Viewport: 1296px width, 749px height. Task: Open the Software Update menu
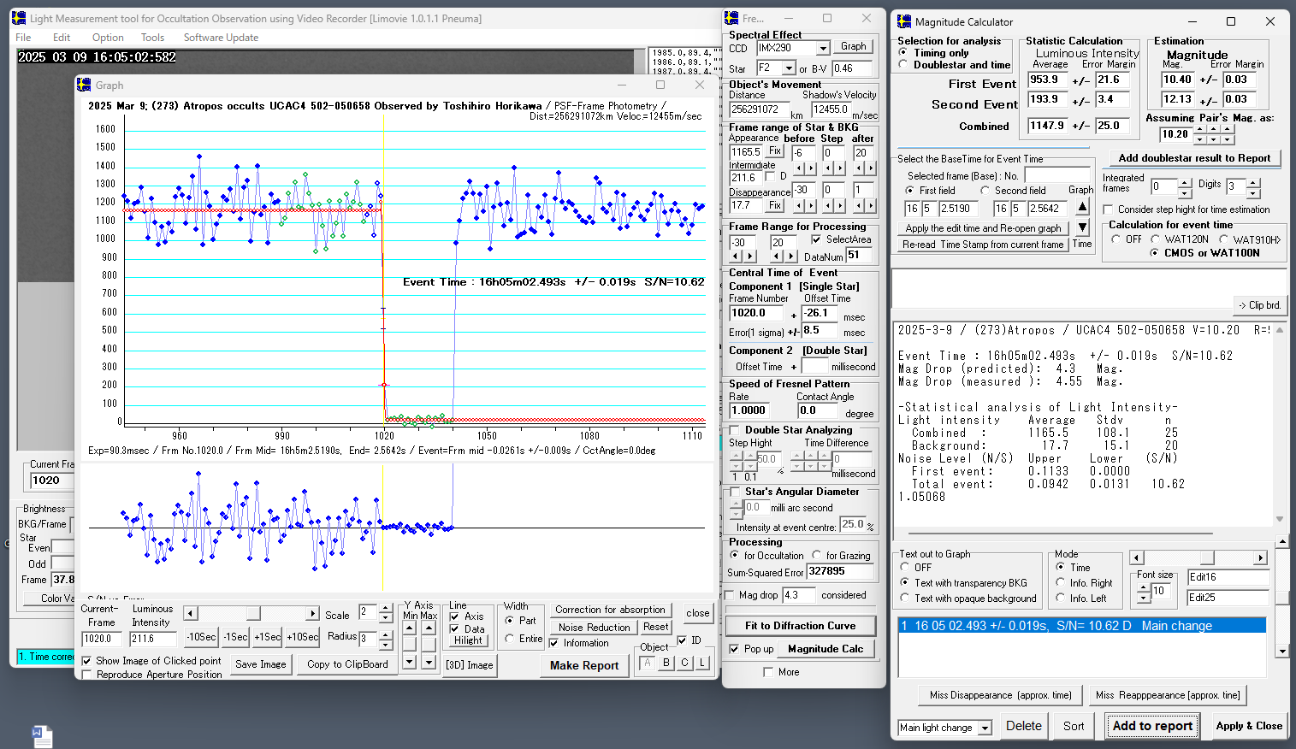pyautogui.click(x=221, y=38)
